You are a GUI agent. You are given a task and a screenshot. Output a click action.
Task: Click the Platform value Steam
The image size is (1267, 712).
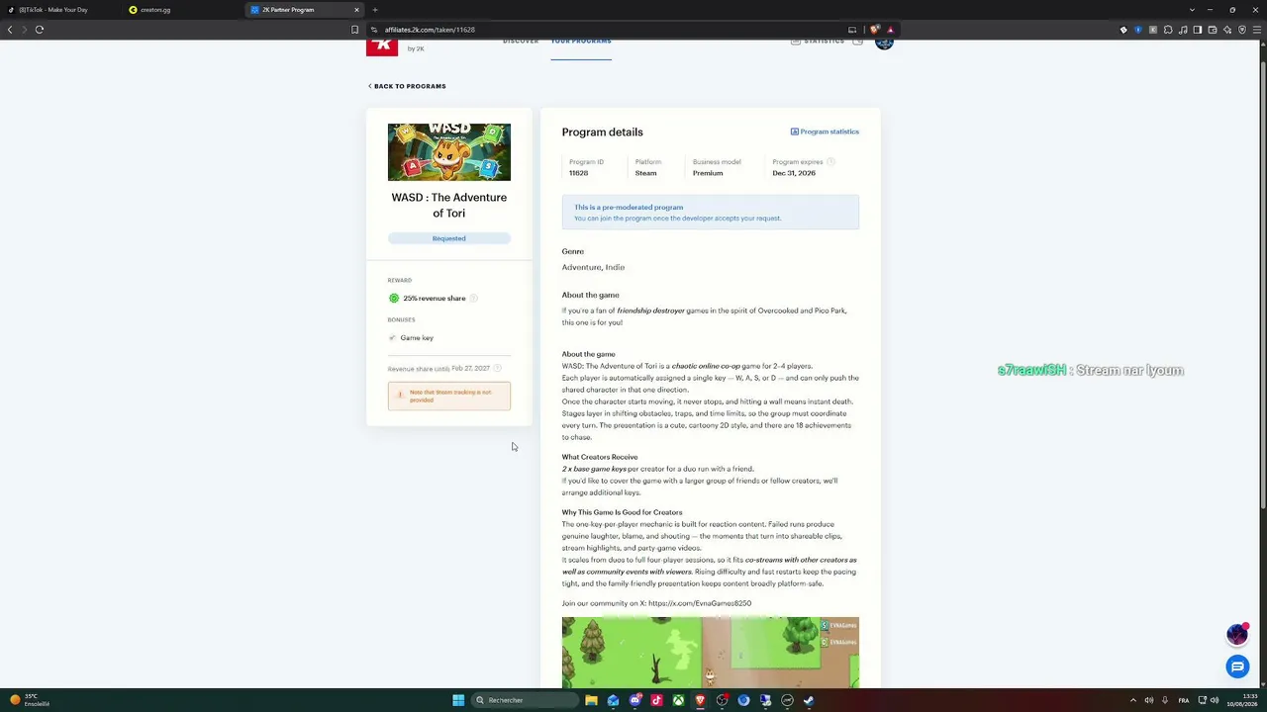coord(645,173)
